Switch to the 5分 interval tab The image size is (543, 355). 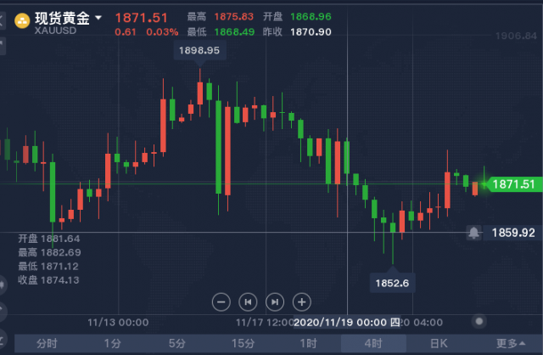177,344
